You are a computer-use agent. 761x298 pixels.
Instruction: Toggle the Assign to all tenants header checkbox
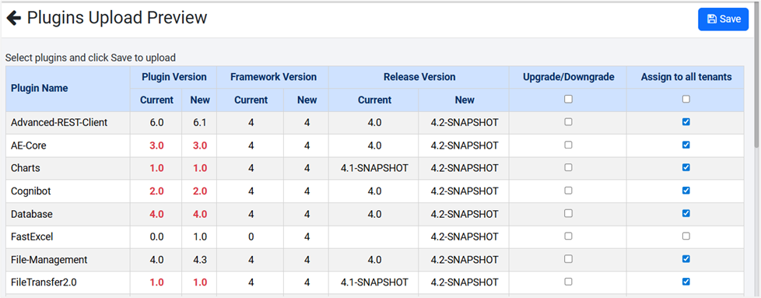click(x=686, y=99)
